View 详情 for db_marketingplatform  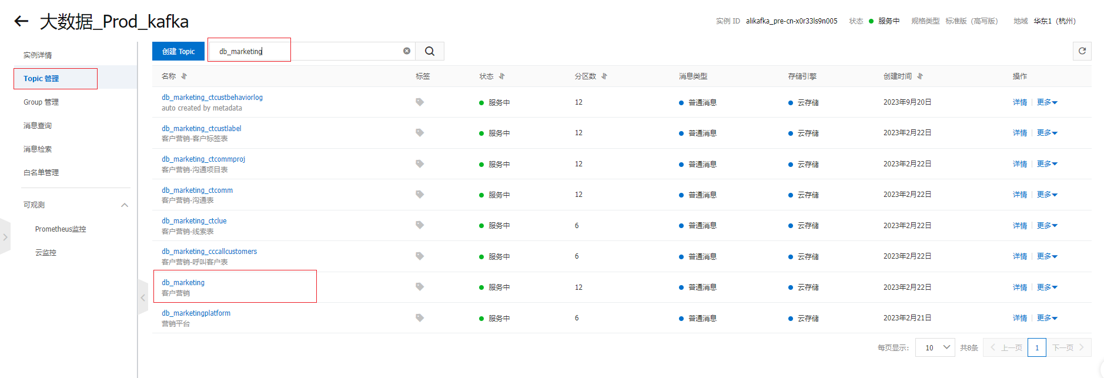[1020, 318]
